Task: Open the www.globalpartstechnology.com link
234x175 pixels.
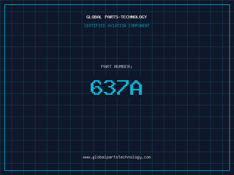Action: pyautogui.click(x=117, y=157)
